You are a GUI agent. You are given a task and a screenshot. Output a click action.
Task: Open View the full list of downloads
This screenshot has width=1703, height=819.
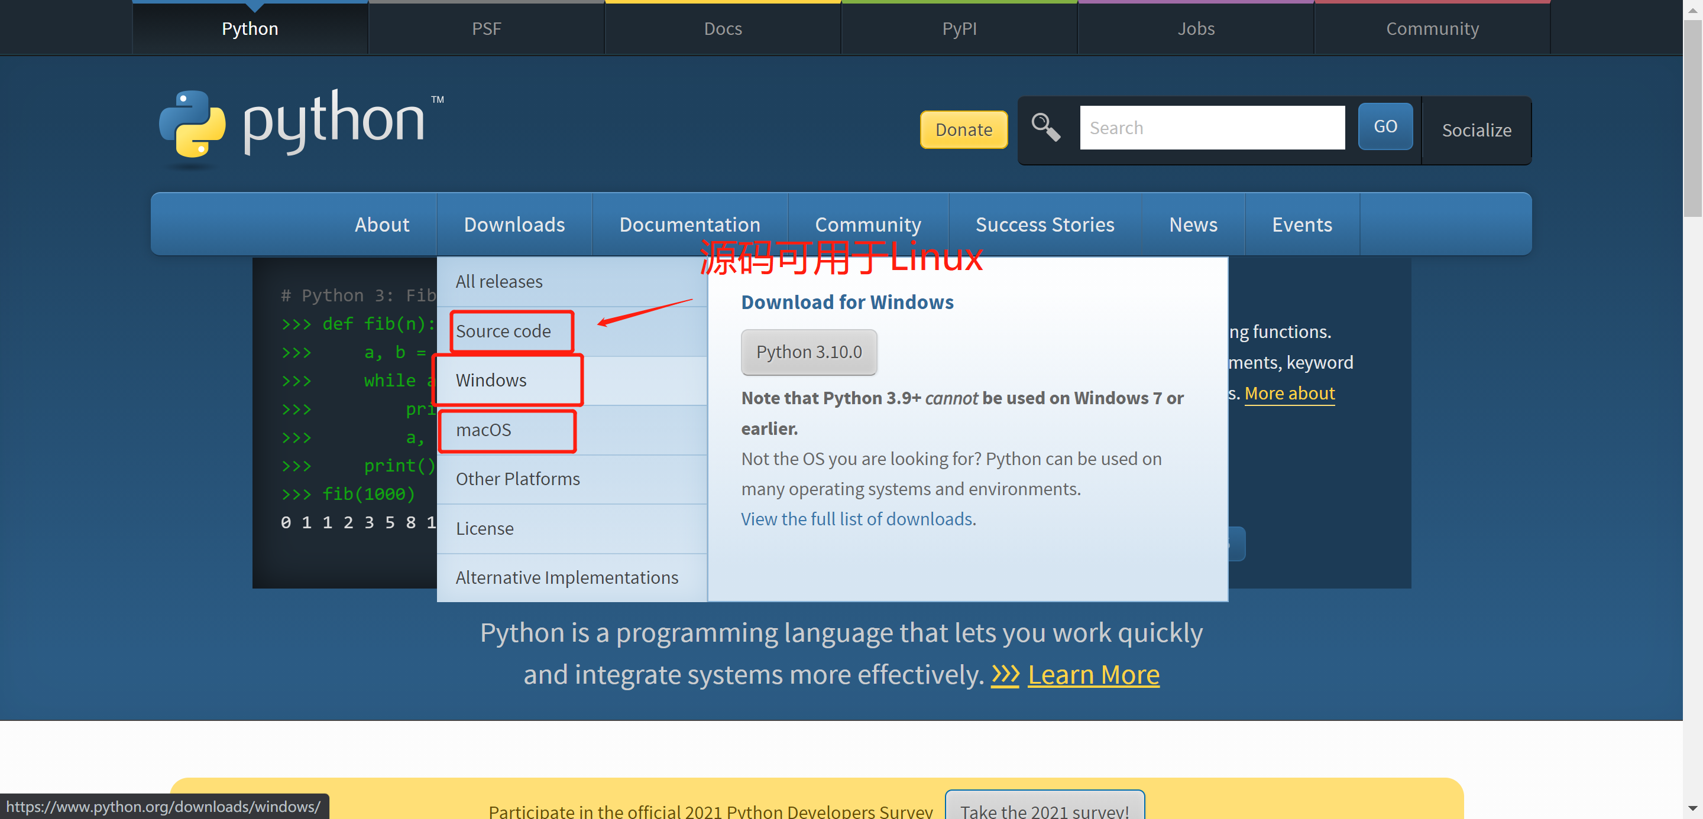click(x=856, y=519)
